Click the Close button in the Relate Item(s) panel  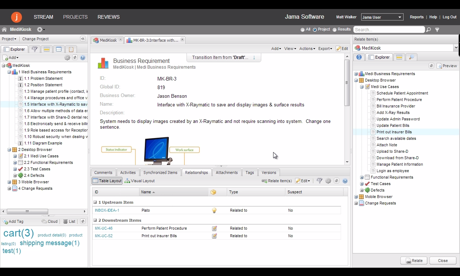coord(443,261)
